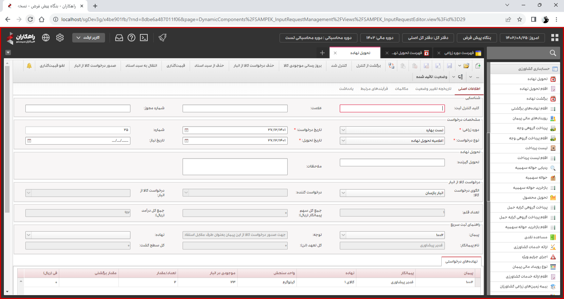This screenshot has width=564, height=299.
Task: Click the workflow tree icon near status
Action: (x=460, y=77)
